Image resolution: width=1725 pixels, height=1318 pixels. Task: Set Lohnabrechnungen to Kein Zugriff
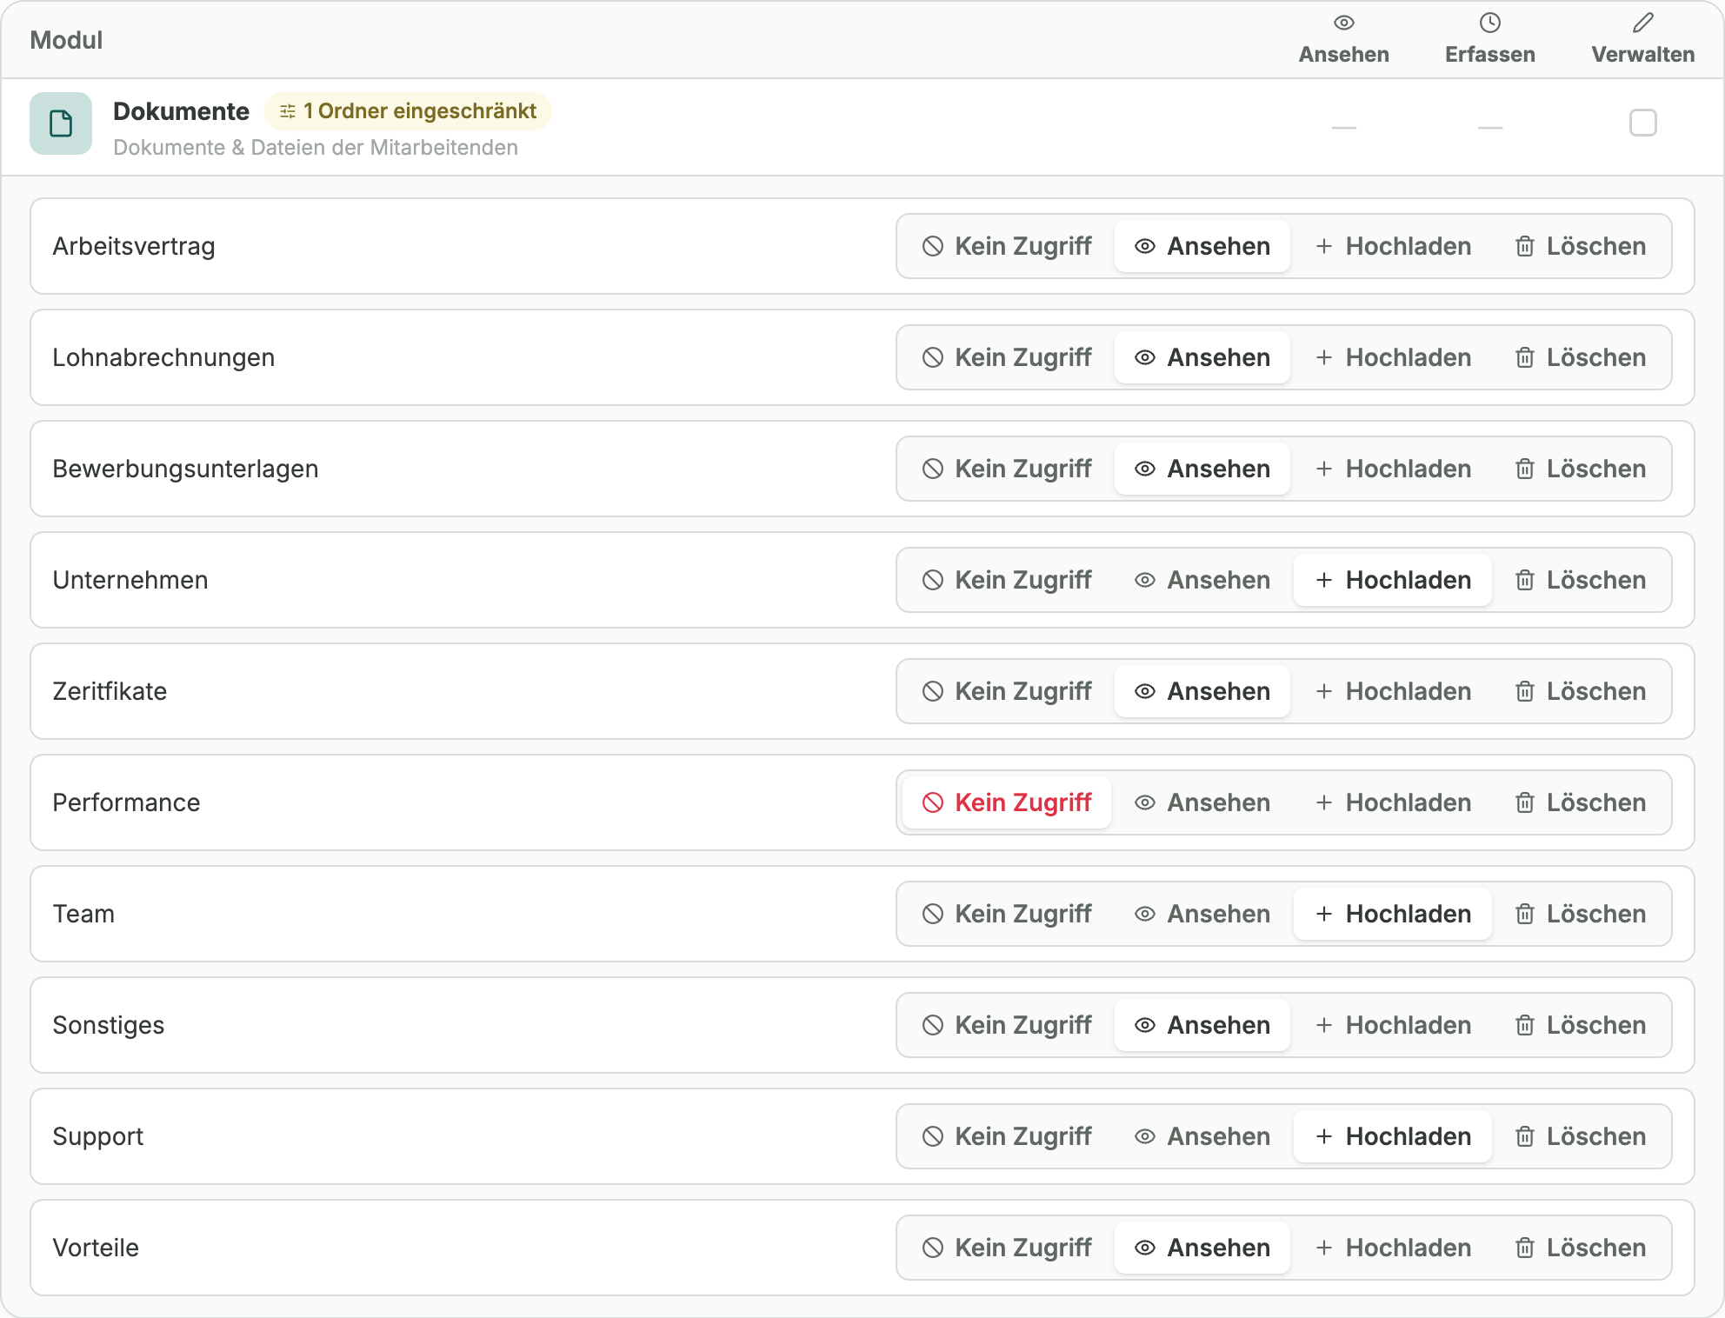1007,357
